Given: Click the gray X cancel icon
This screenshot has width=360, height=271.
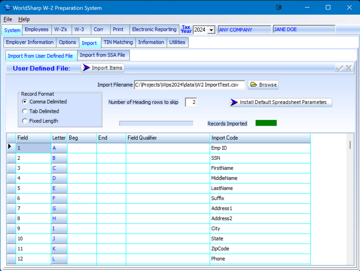Looking at the screenshot, I should (349, 68).
